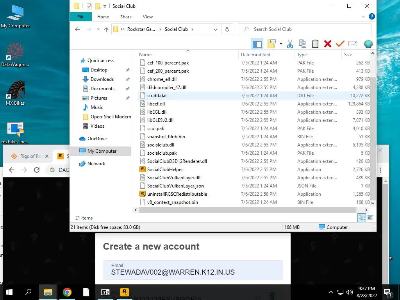Click the Paste clipboard icon

[315, 44]
